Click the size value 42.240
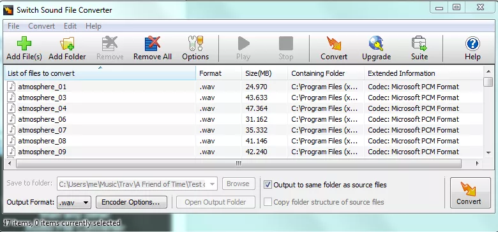Screen dimensions: 498x232 tap(256, 152)
